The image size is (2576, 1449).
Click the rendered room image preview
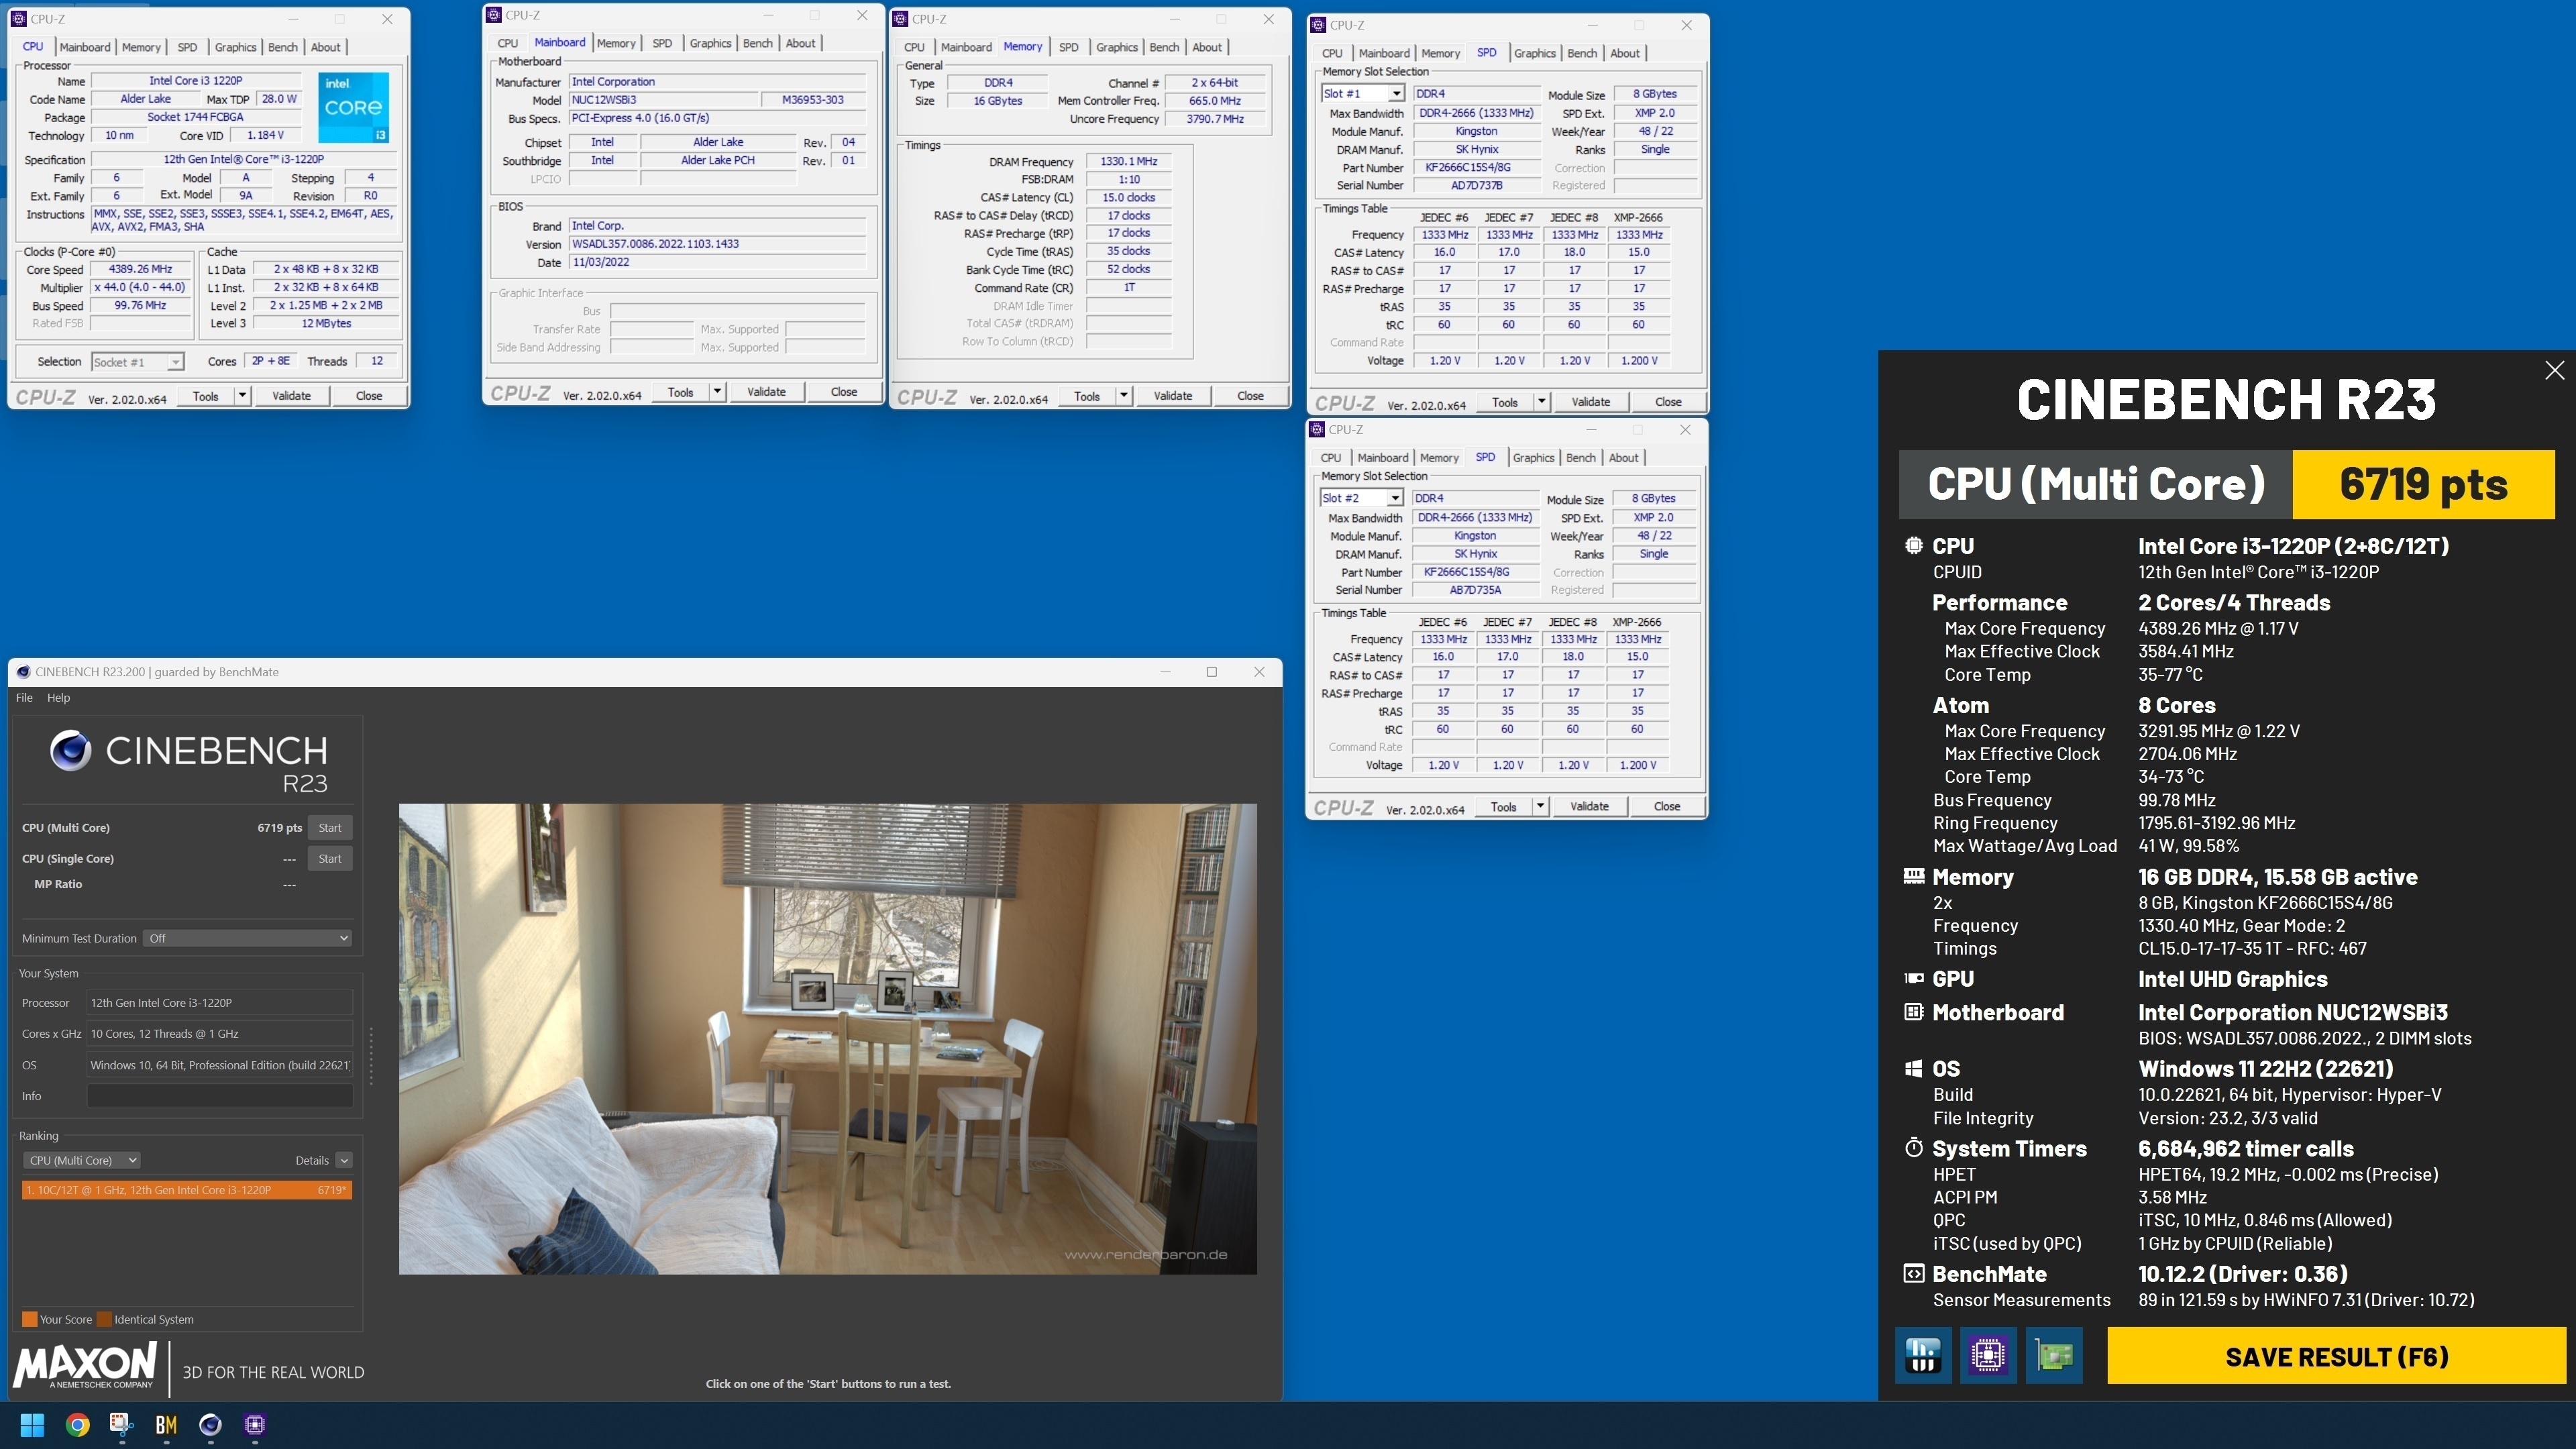click(x=827, y=1038)
